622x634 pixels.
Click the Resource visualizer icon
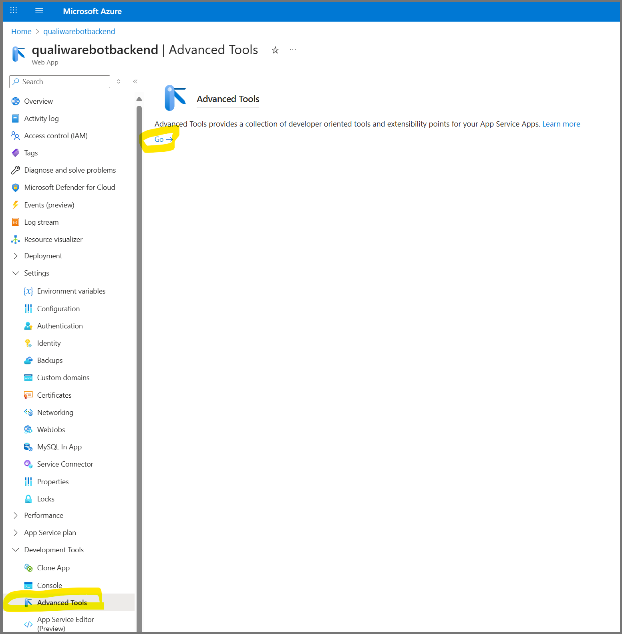[16, 240]
